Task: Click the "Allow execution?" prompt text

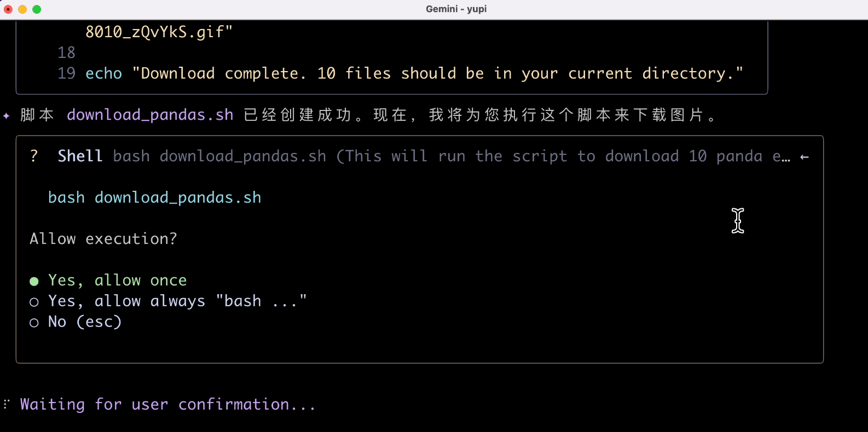Action: pyautogui.click(x=103, y=239)
